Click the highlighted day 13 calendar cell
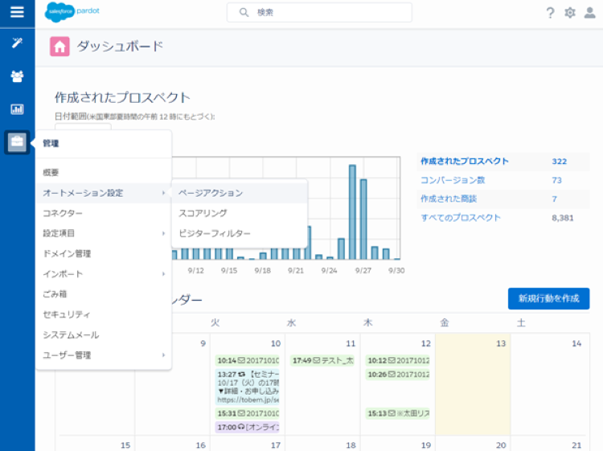603x451 pixels. click(473, 384)
